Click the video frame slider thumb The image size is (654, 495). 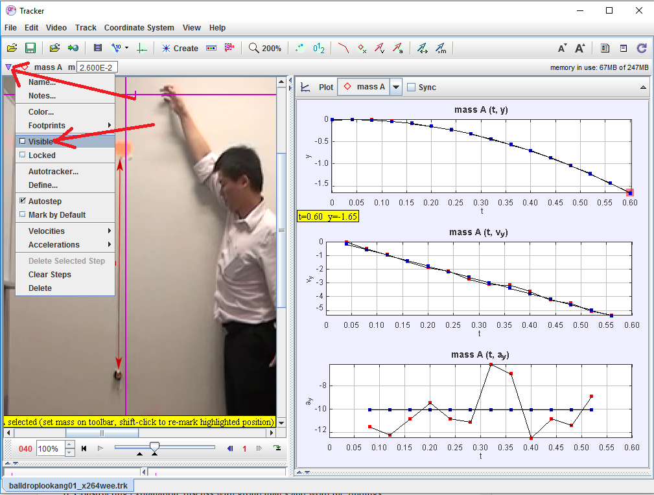[x=154, y=448]
